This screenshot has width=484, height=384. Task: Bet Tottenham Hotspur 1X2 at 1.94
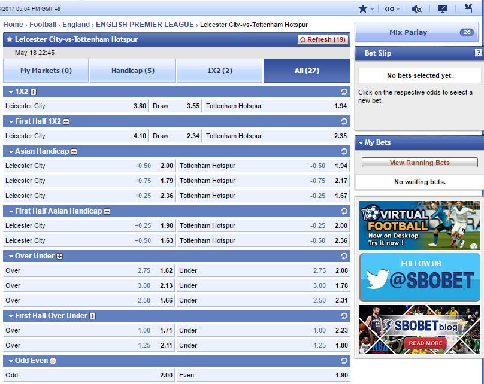[x=277, y=106]
